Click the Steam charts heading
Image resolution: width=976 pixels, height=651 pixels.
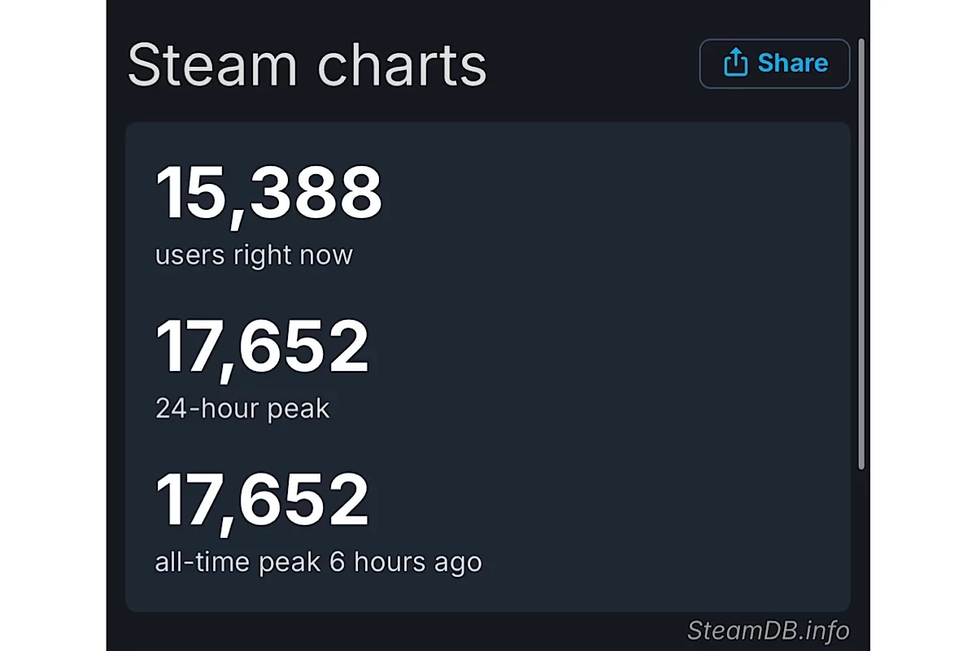[x=307, y=64]
